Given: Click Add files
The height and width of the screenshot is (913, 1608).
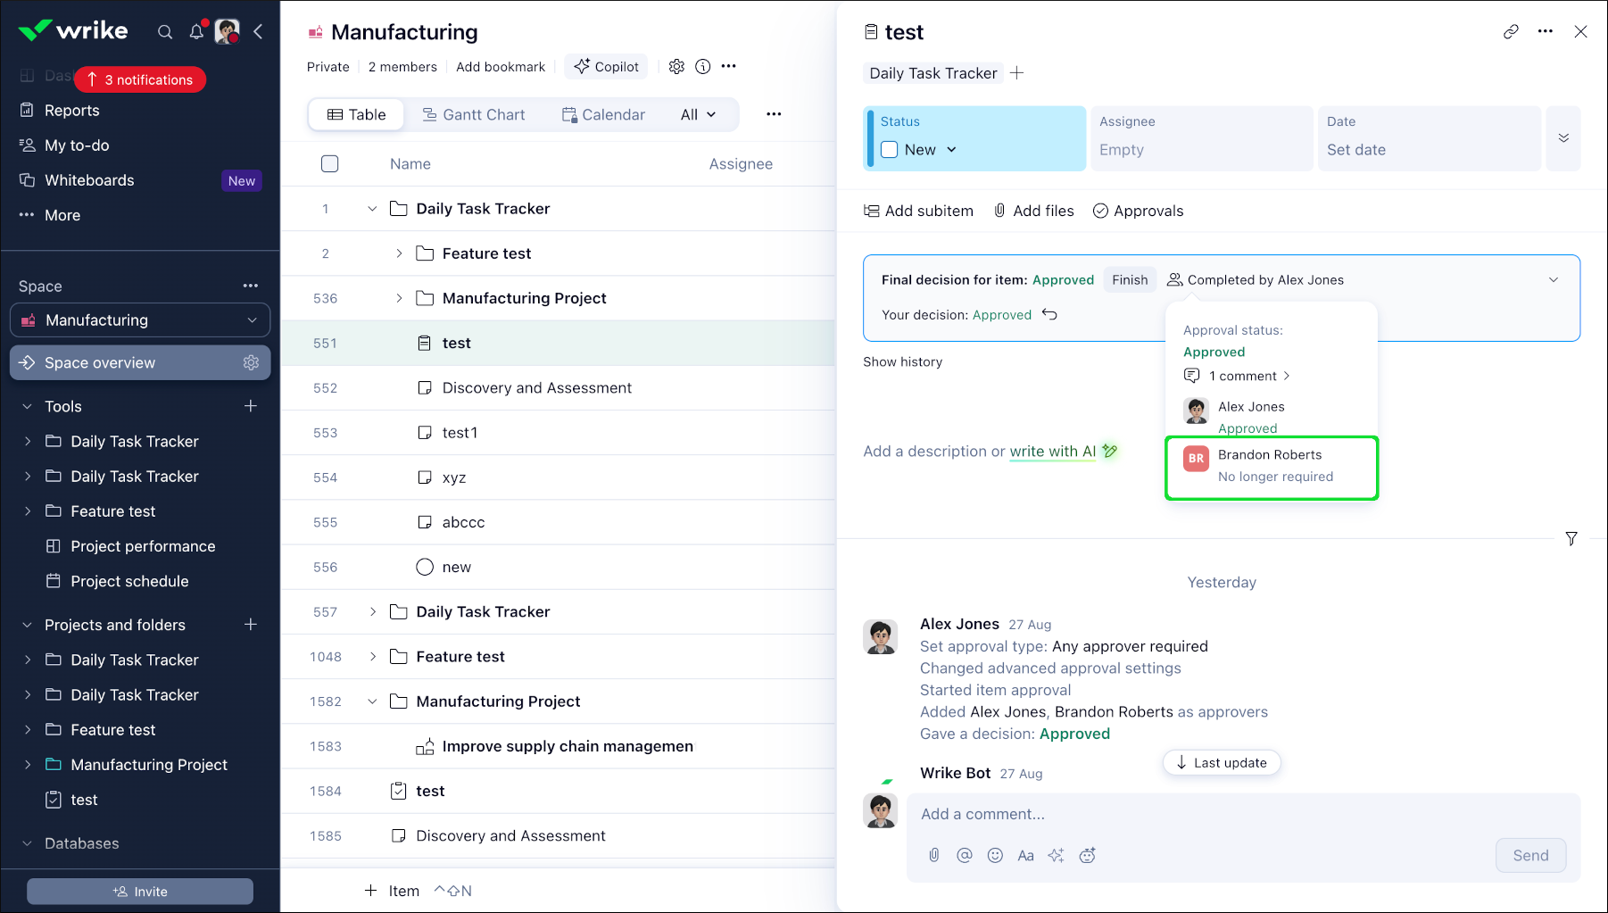Looking at the screenshot, I should point(1033,211).
